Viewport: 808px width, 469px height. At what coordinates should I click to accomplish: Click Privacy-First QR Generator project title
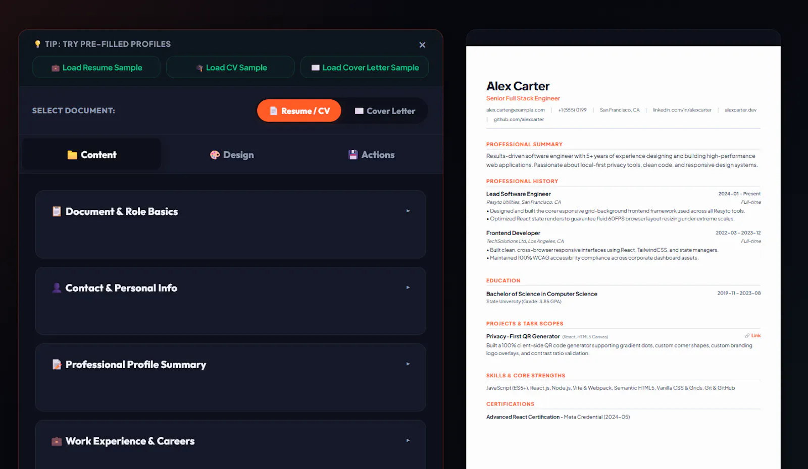coord(523,336)
